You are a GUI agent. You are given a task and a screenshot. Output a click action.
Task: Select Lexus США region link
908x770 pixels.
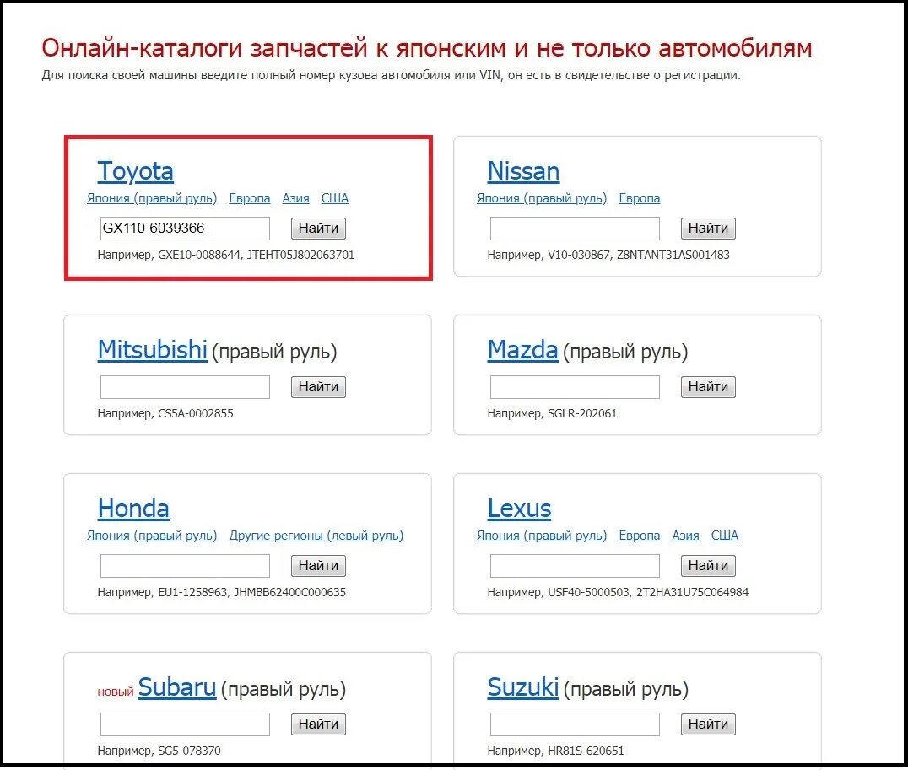point(724,536)
